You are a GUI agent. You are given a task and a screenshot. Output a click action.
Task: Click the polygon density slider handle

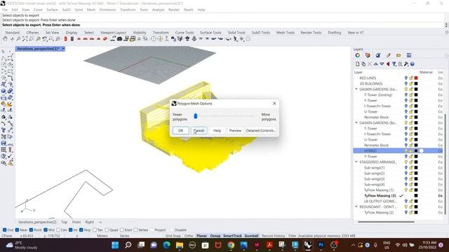[x=196, y=115]
